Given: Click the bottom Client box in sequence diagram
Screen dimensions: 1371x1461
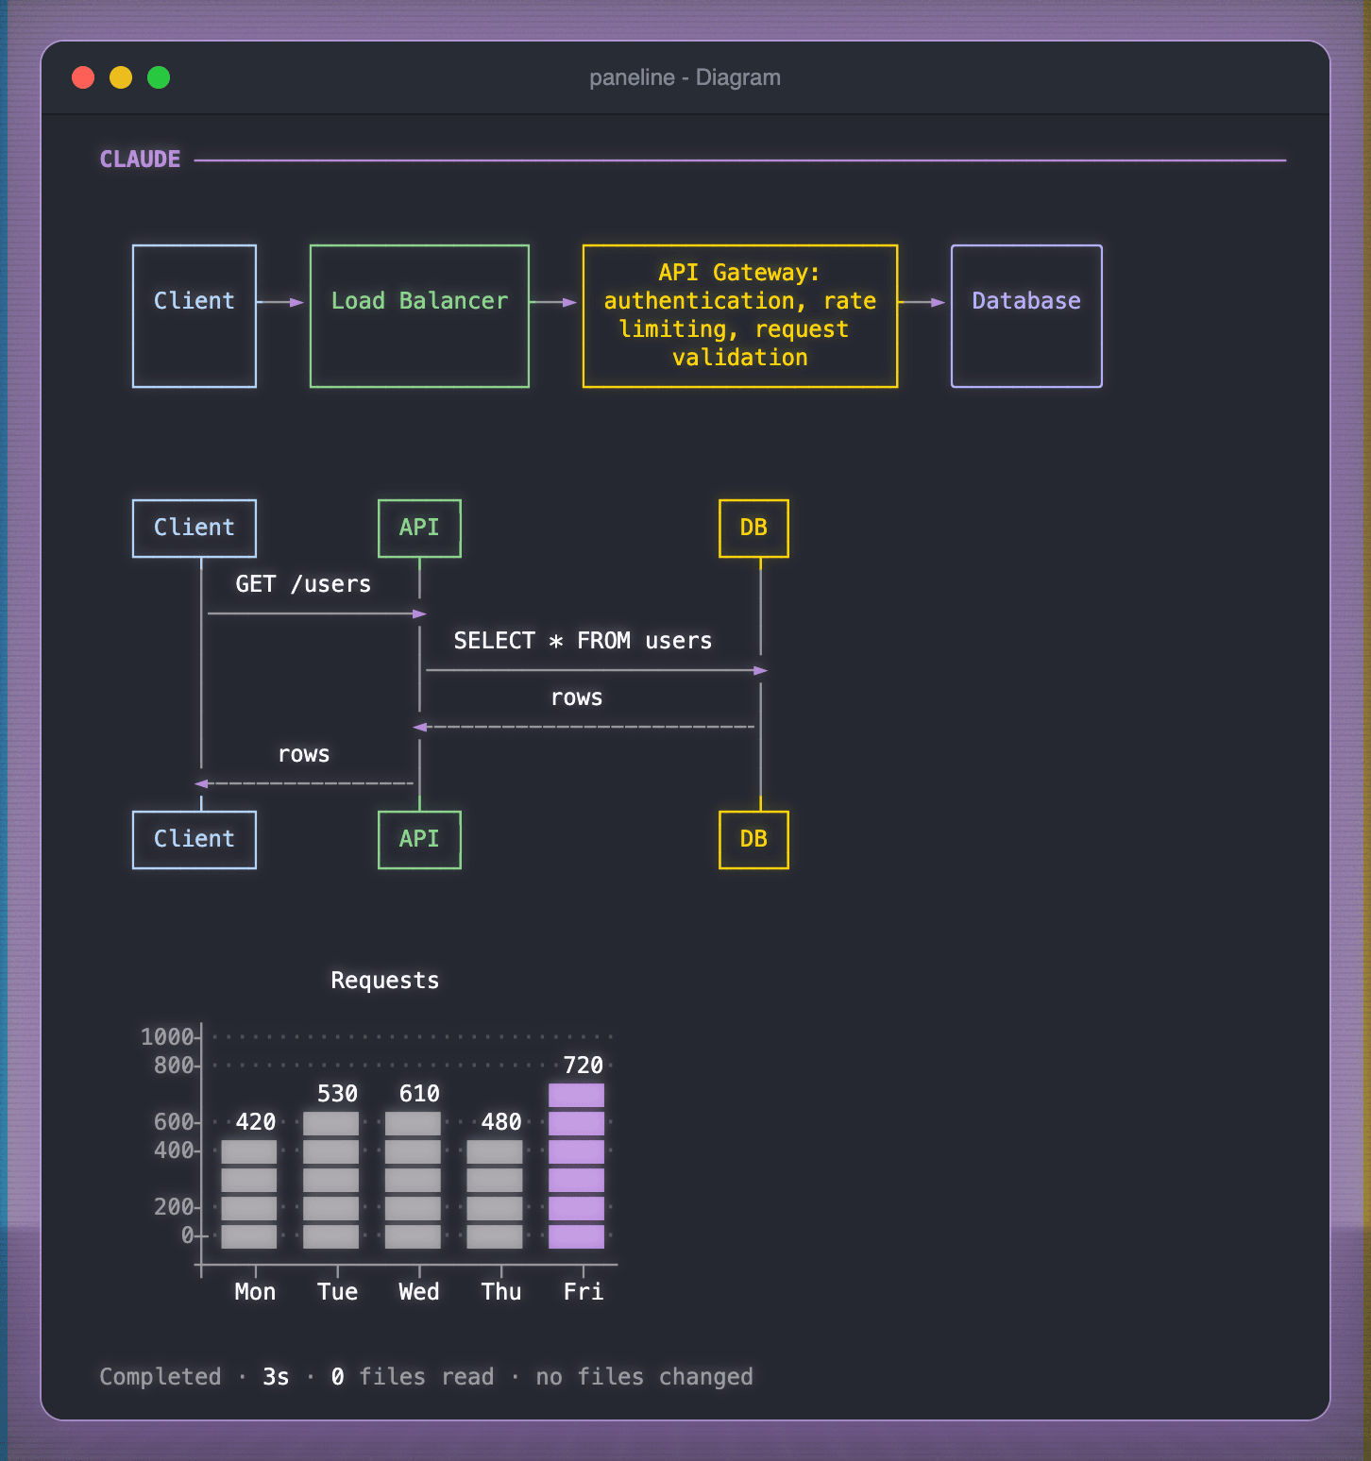Looking at the screenshot, I should pyautogui.click(x=195, y=840).
